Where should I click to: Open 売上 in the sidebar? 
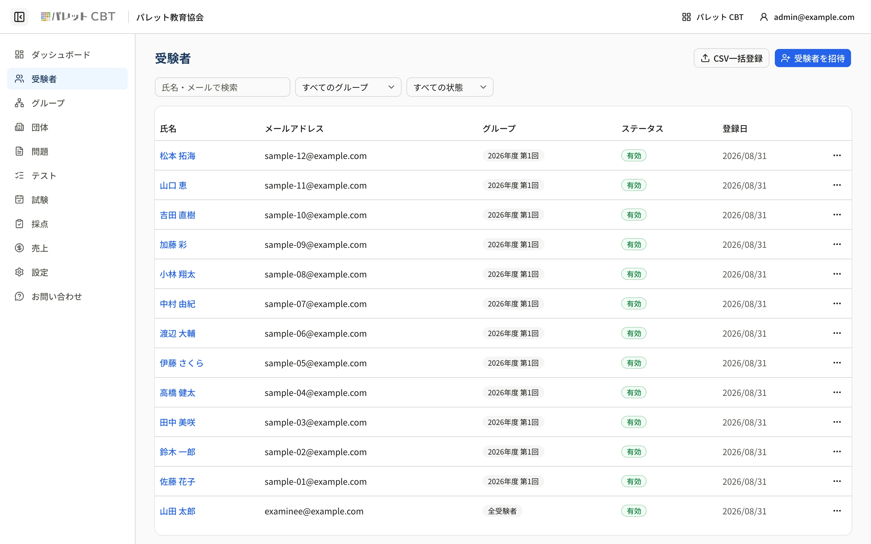67,248
